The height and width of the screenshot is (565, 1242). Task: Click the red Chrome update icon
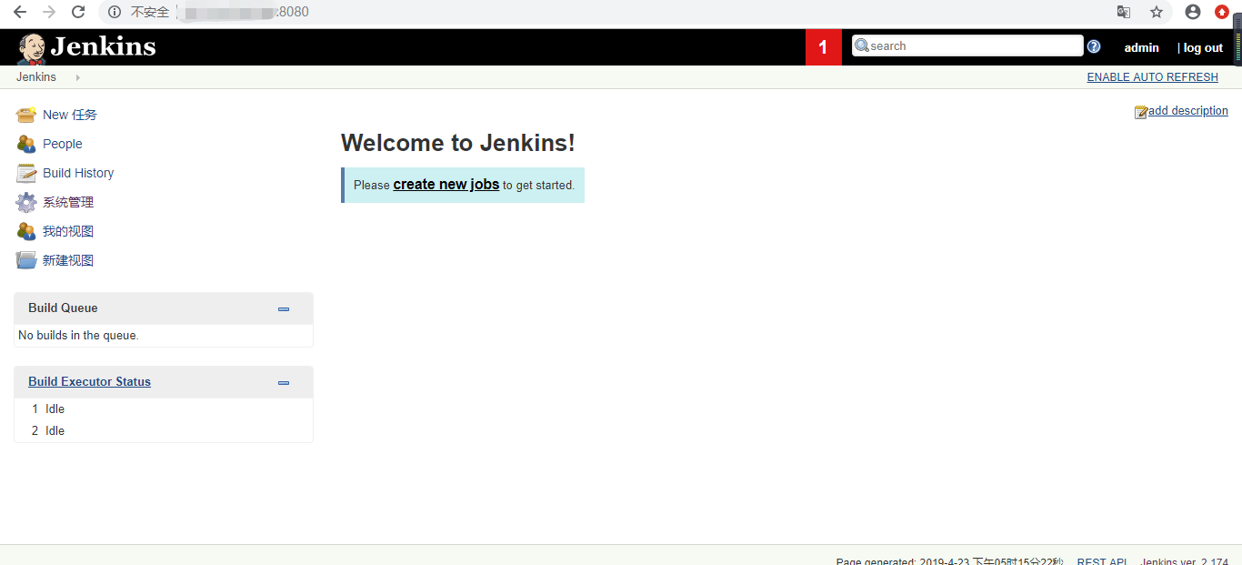pos(1222,12)
